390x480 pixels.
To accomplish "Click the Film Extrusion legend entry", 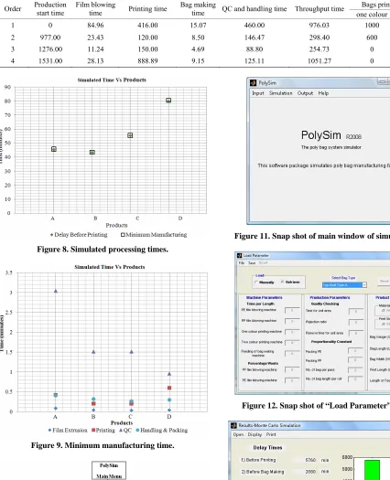I will tap(68, 430).
